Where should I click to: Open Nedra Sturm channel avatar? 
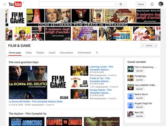click(130, 96)
